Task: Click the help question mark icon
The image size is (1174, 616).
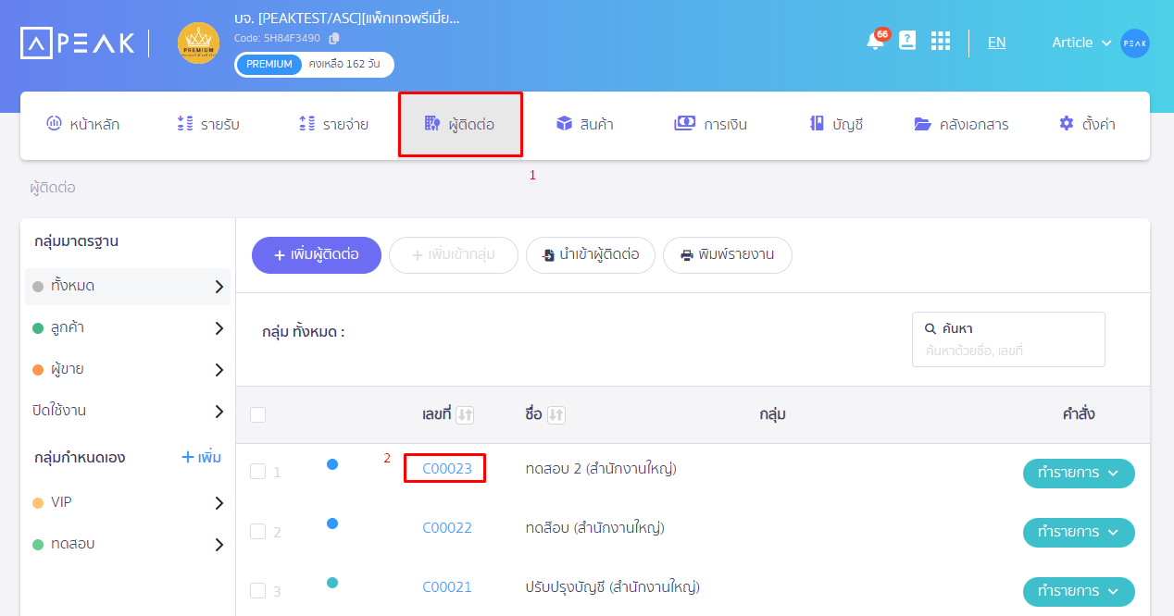Action: click(907, 42)
